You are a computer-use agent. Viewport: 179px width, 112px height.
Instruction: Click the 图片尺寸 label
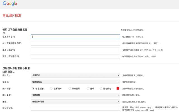pyautogui.click(x=7, y=75)
